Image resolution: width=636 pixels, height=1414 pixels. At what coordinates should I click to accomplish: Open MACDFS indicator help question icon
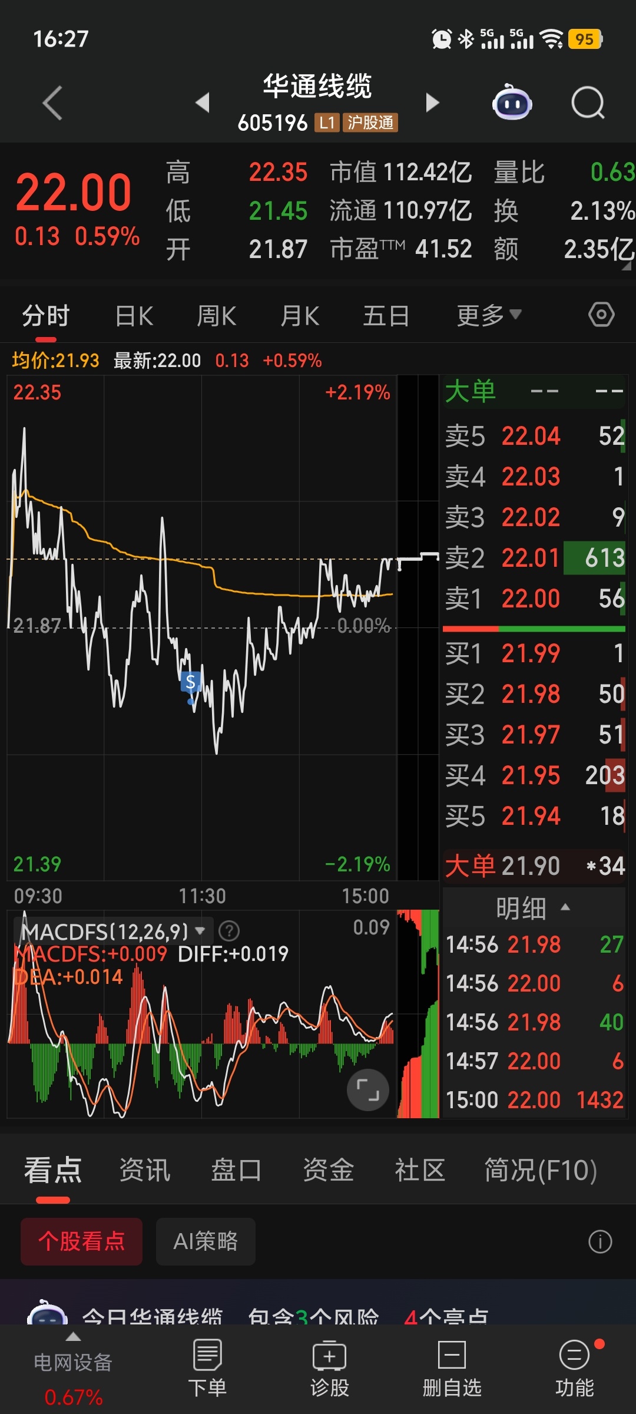[229, 931]
